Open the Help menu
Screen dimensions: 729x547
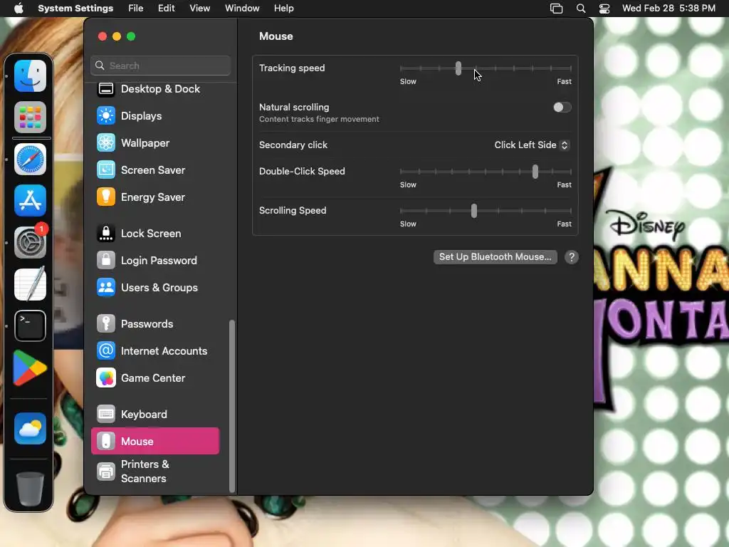pos(283,9)
